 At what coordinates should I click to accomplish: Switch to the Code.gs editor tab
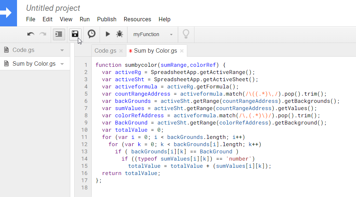105,51
